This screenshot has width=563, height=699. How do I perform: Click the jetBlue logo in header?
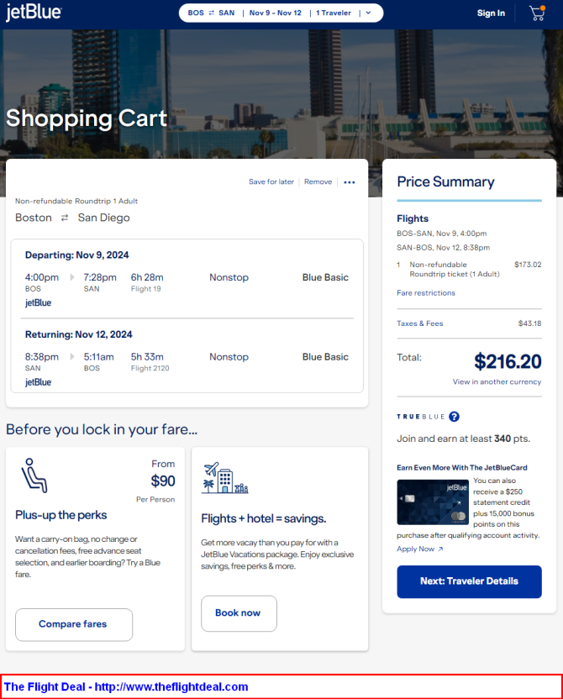[34, 13]
